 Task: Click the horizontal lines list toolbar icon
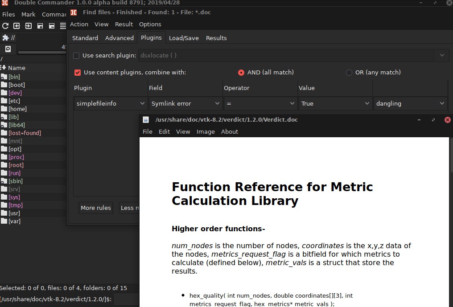coord(63,26)
